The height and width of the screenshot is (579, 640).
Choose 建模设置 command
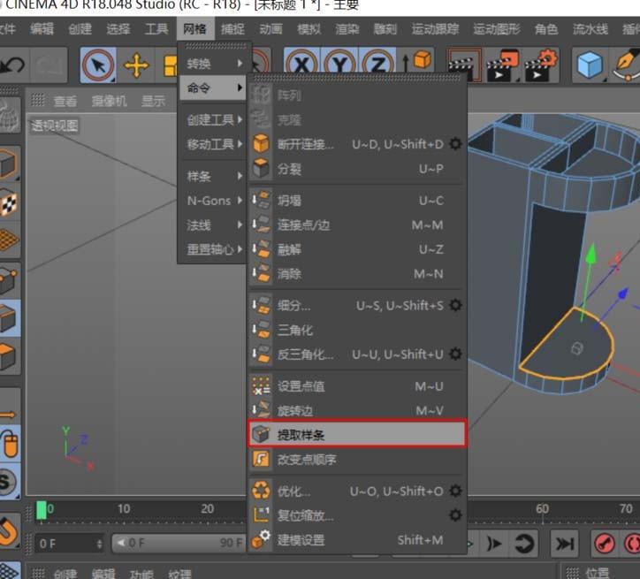357,540
